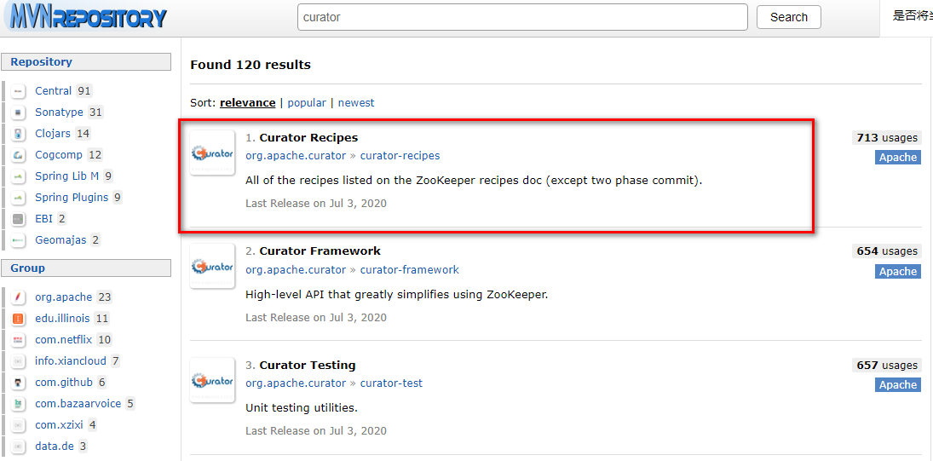Image resolution: width=933 pixels, height=461 pixels.
Task: Open org.apache.curator group in Curator Testing
Action: click(296, 383)
